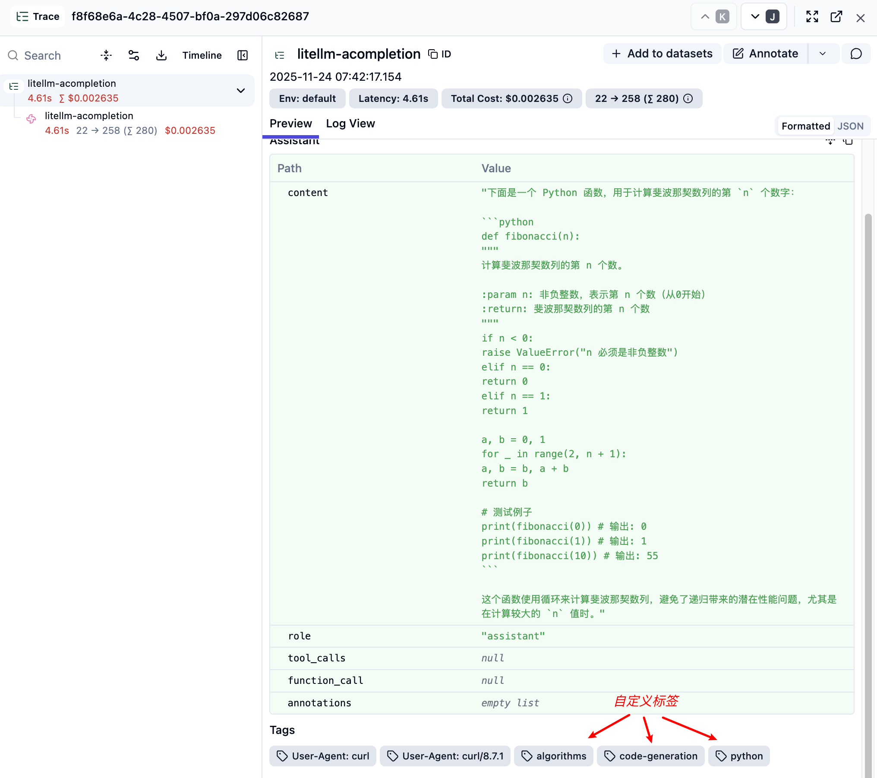Select the Preview tab

pos(290,123)
